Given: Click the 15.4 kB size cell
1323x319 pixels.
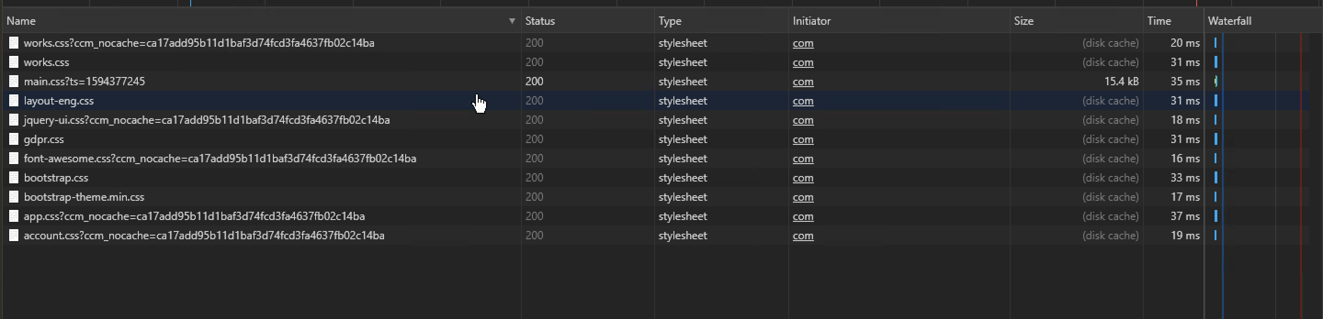Looking at the screenshot, I should [x=1121, y=82].
